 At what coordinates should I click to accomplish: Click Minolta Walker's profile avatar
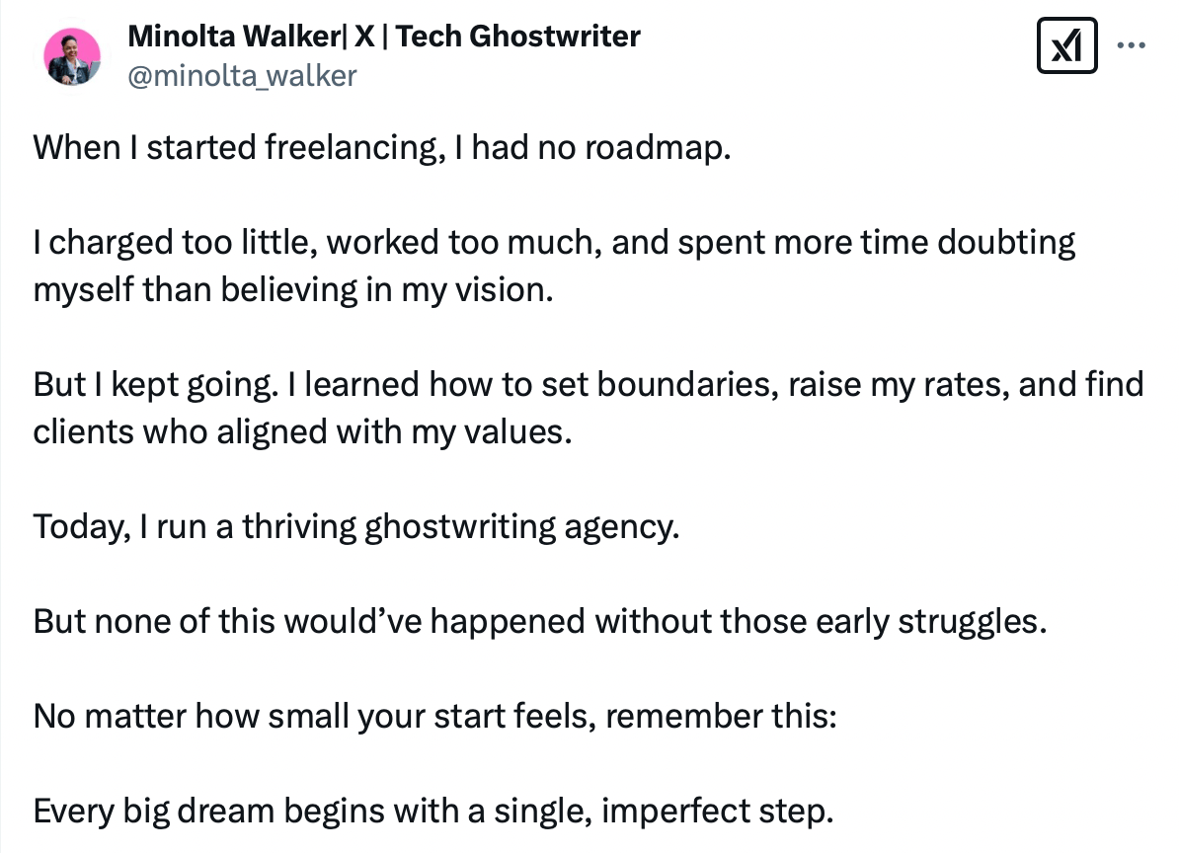72,56
